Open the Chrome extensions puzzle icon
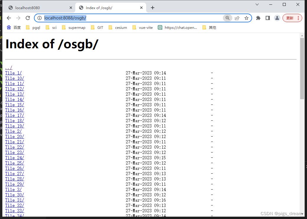The width and height of the screenshot is (307, 219). point(258,18)
